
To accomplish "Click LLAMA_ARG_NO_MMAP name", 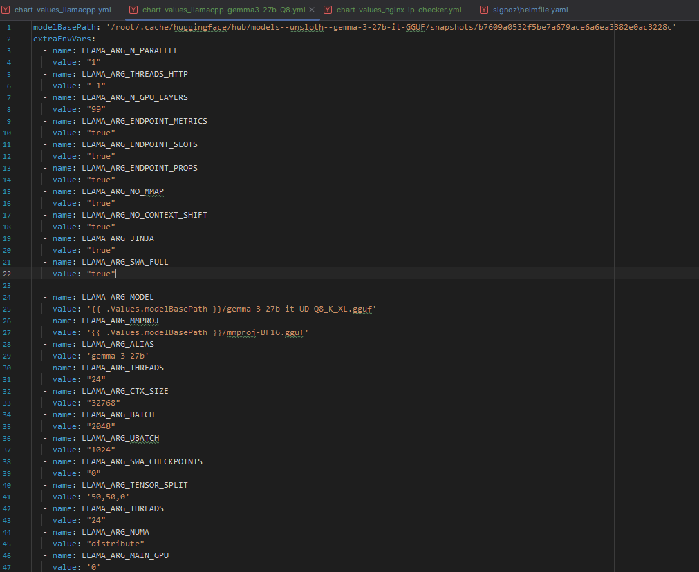I will (x=122, y=191).
